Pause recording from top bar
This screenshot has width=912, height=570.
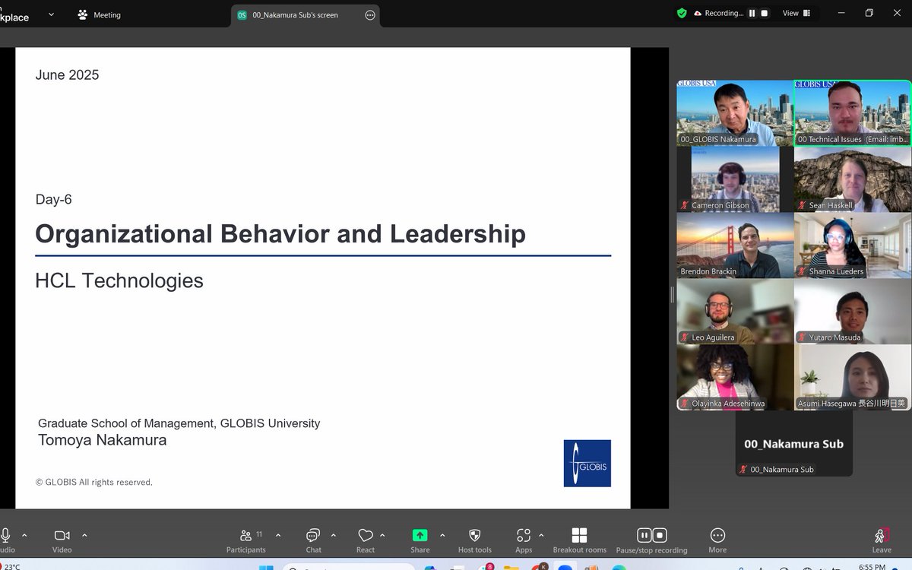752,13
